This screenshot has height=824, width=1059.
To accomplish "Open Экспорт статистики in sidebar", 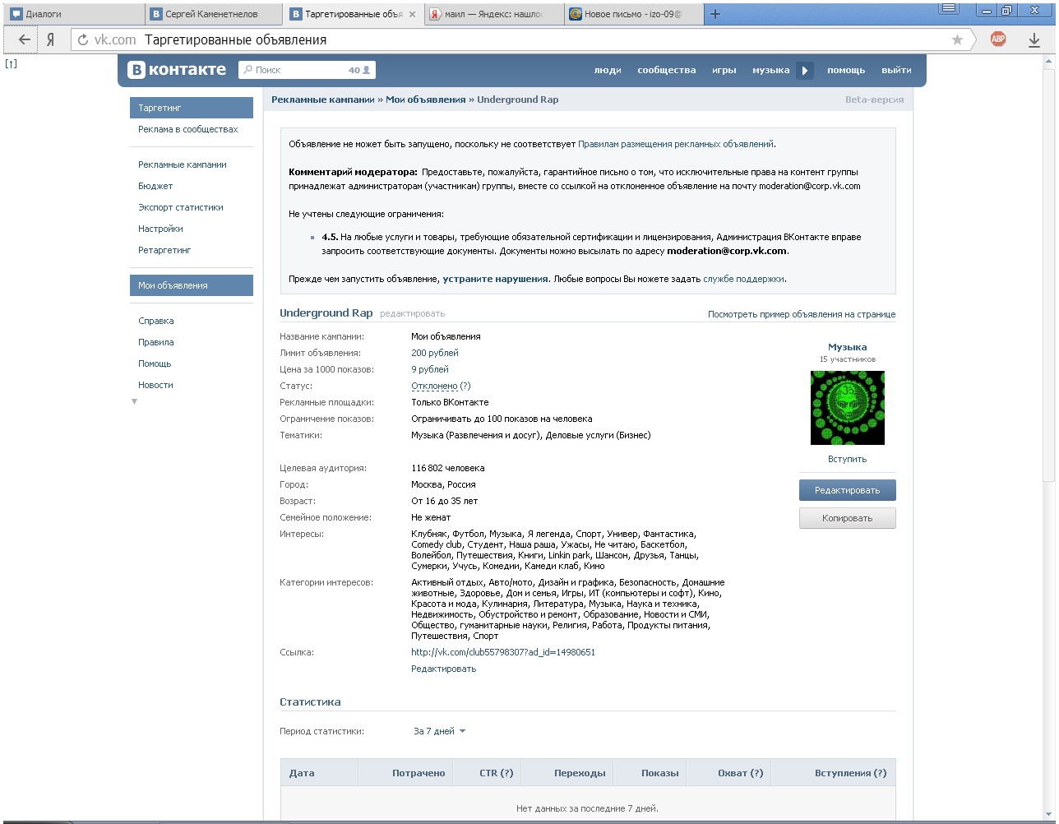I will [181, 207].
